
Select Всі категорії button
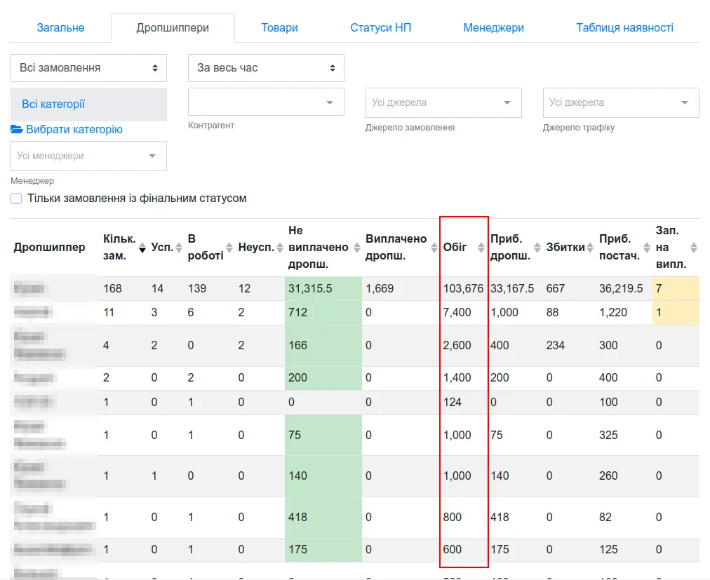coord(88,104)
